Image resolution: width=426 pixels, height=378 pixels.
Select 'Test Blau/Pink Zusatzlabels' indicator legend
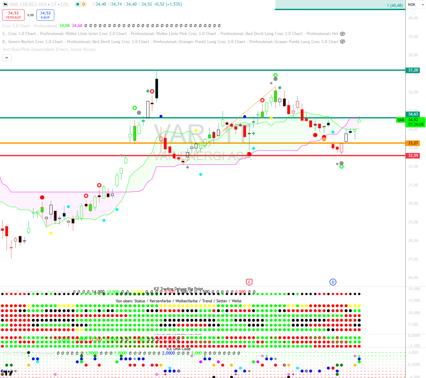(x=49, y=49)
